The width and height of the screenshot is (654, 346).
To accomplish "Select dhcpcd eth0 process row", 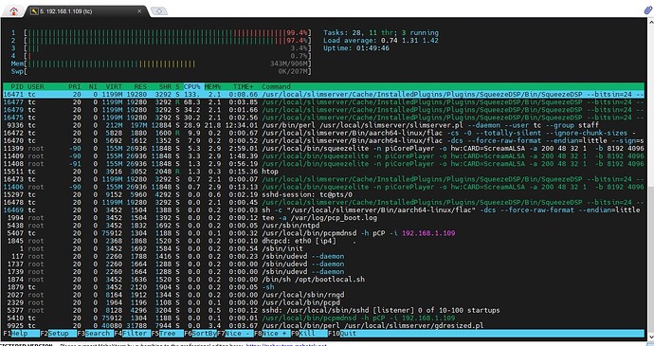I will coord(323,241).
